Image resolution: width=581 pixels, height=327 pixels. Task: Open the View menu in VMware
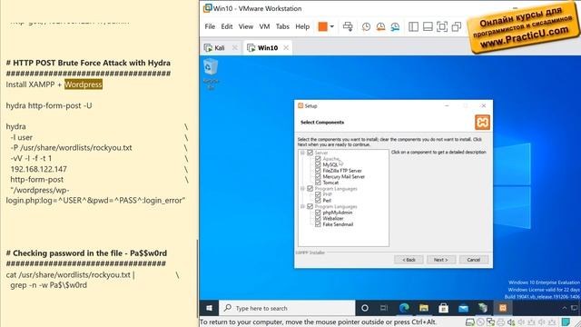point(246,26)
